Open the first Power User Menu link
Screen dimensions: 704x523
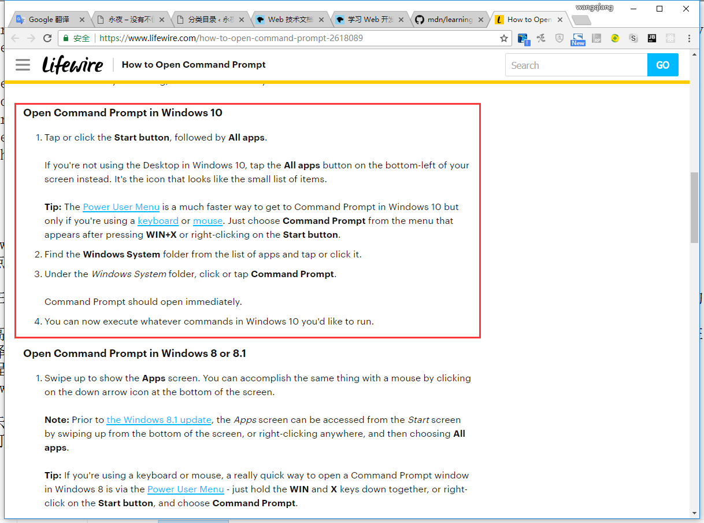pyautogui.click(x=121, y=207)
